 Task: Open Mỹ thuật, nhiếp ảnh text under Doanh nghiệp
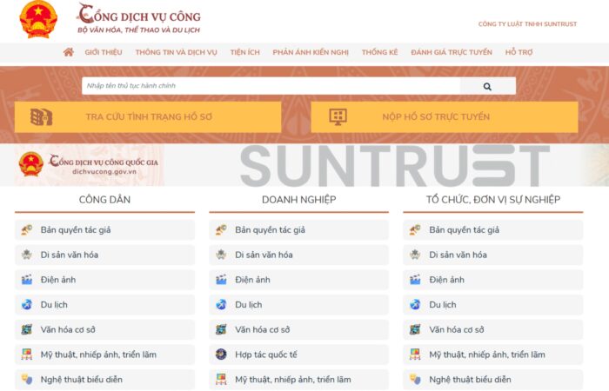click(x=293, y=380)
